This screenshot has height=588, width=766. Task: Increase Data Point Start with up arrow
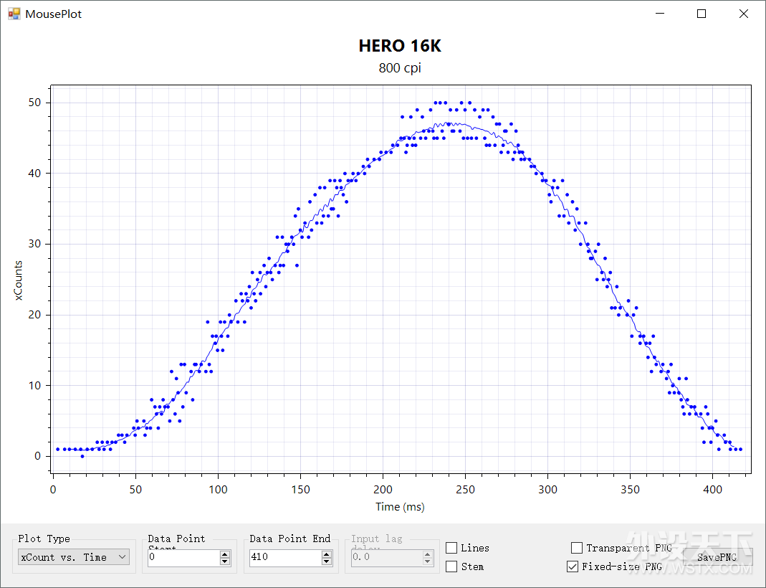pos(225,554)
